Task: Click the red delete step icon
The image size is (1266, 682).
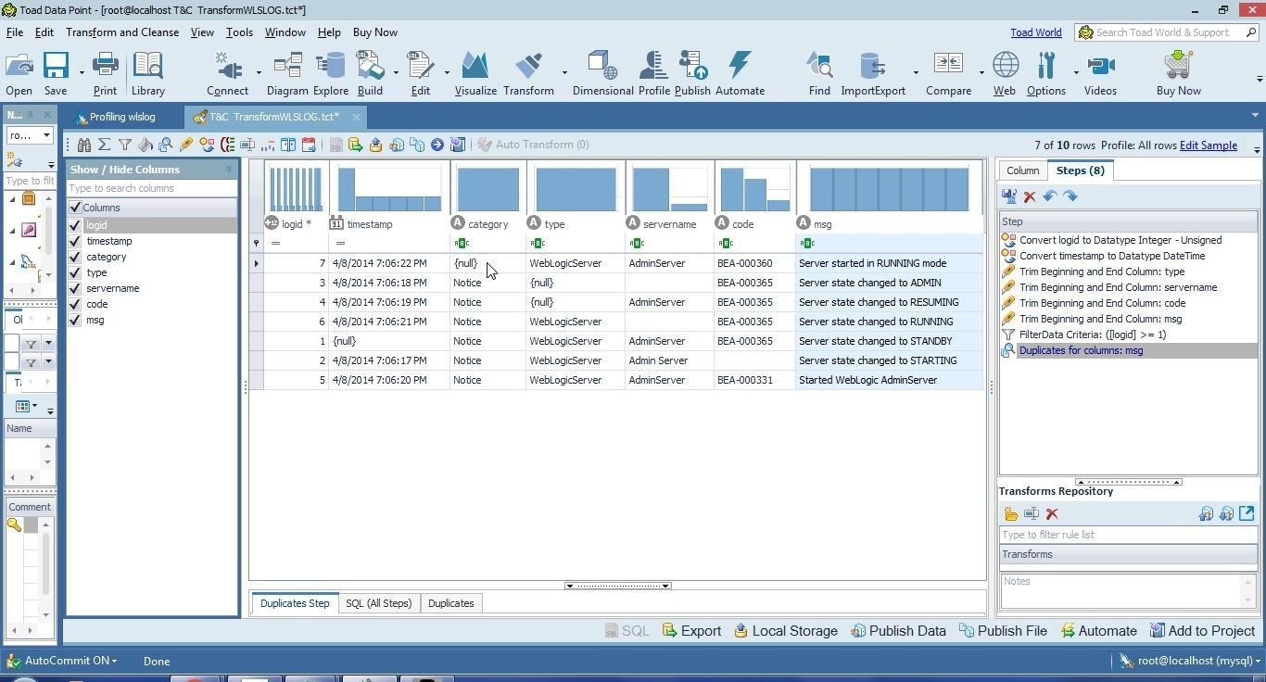Action: tap(1030, 196)
